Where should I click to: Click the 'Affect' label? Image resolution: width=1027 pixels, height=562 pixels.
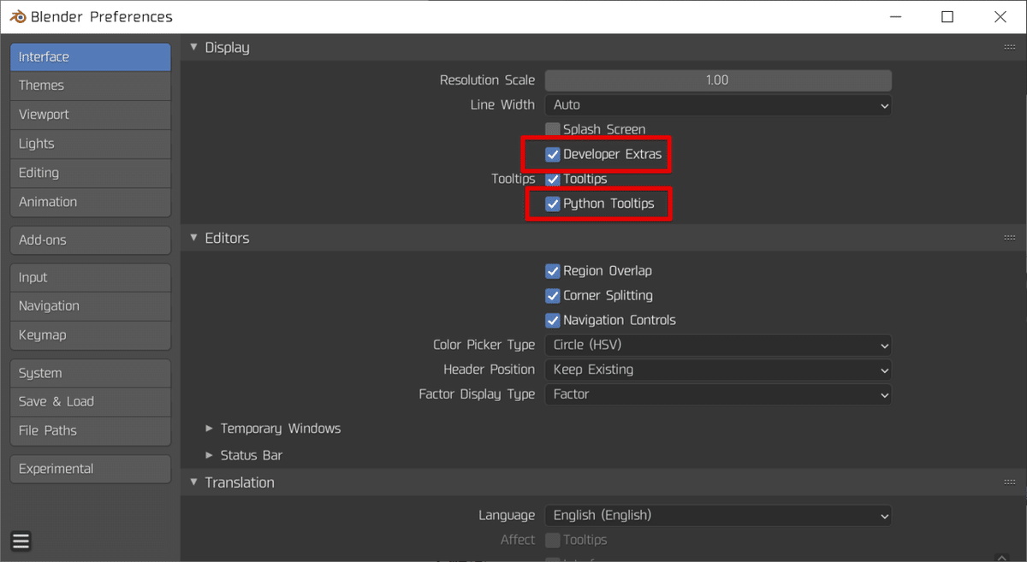coord(518,540)
